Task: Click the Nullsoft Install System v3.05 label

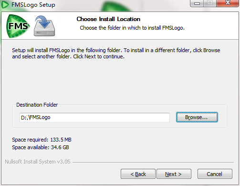Action: [38, 162]
